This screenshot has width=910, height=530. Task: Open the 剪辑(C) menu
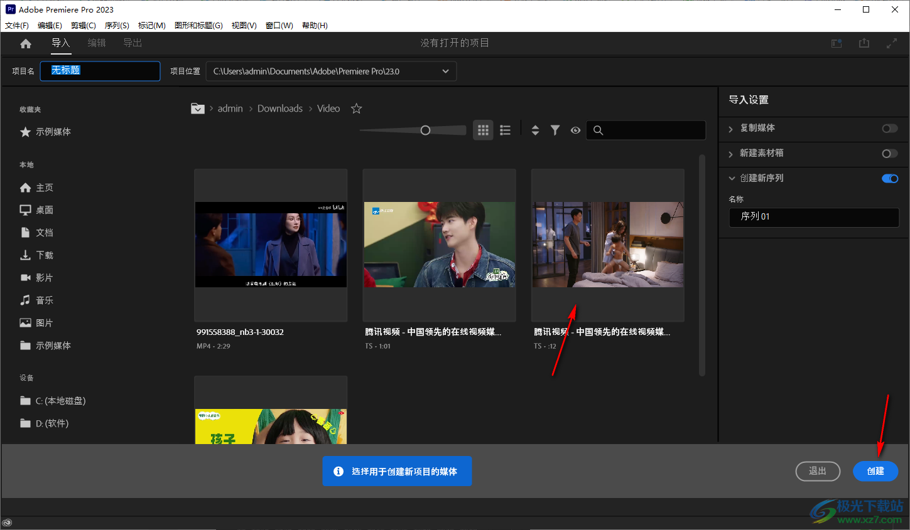[x=84, y=26]
